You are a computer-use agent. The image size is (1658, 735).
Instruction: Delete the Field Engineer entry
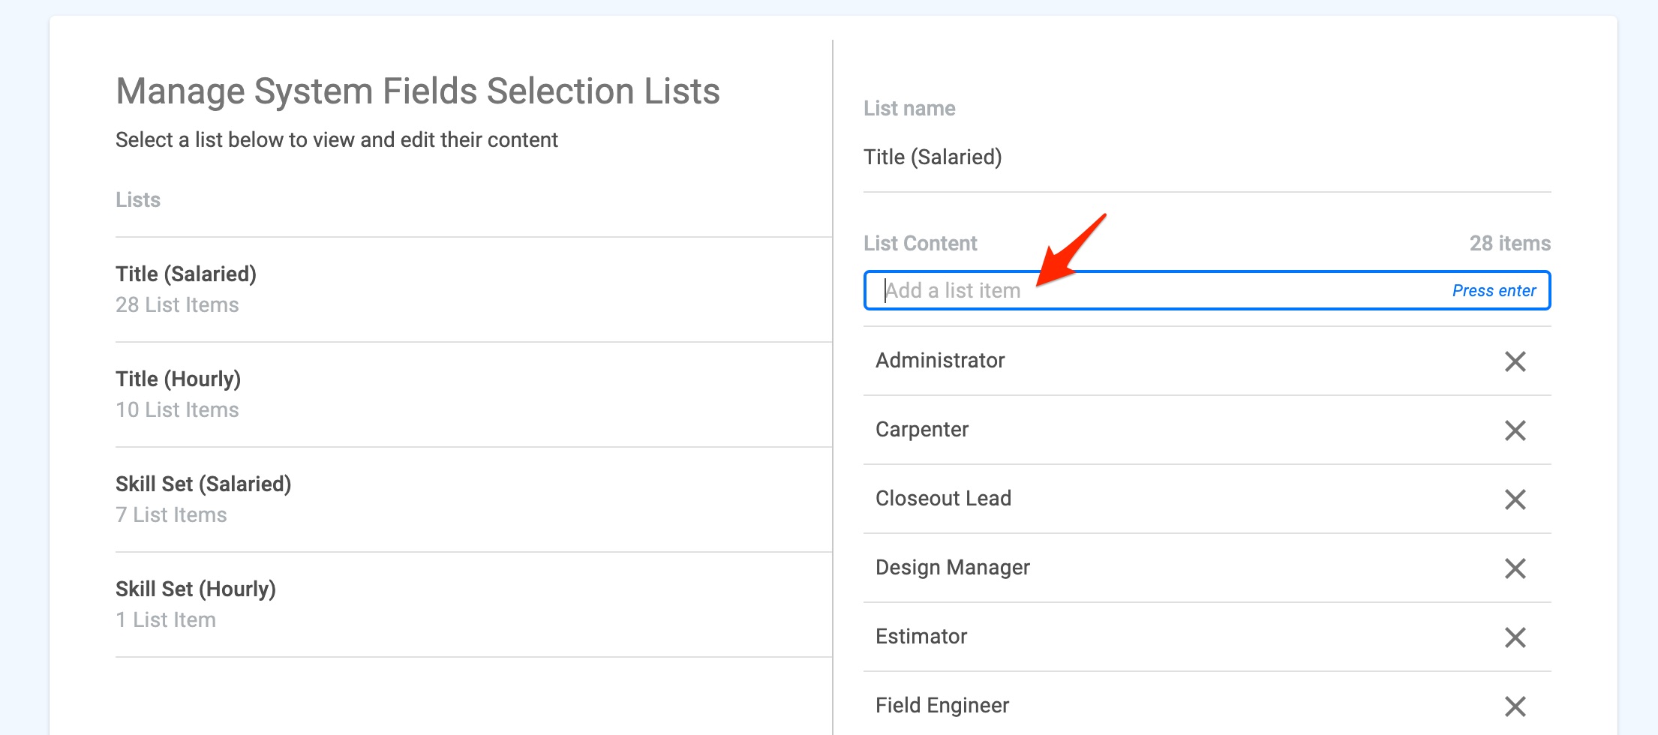click(1515, 706)
